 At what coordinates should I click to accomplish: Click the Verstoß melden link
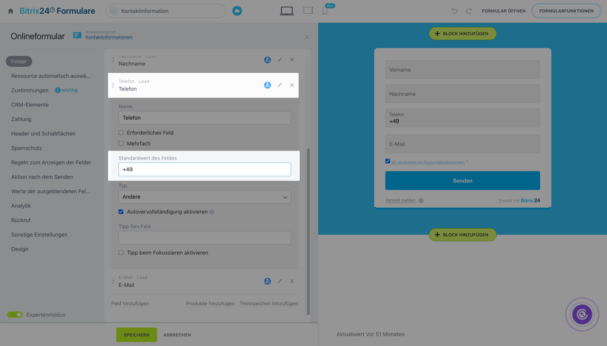pos(400,200)
